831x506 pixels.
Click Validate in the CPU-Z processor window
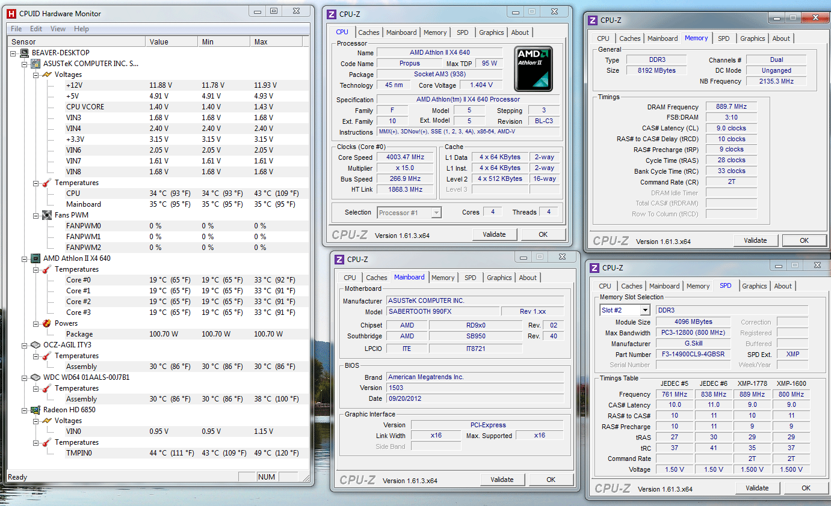coord(495,234)
